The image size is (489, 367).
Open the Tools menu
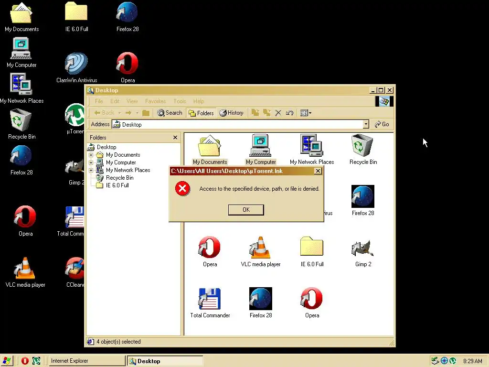click(x=180, y=101)
